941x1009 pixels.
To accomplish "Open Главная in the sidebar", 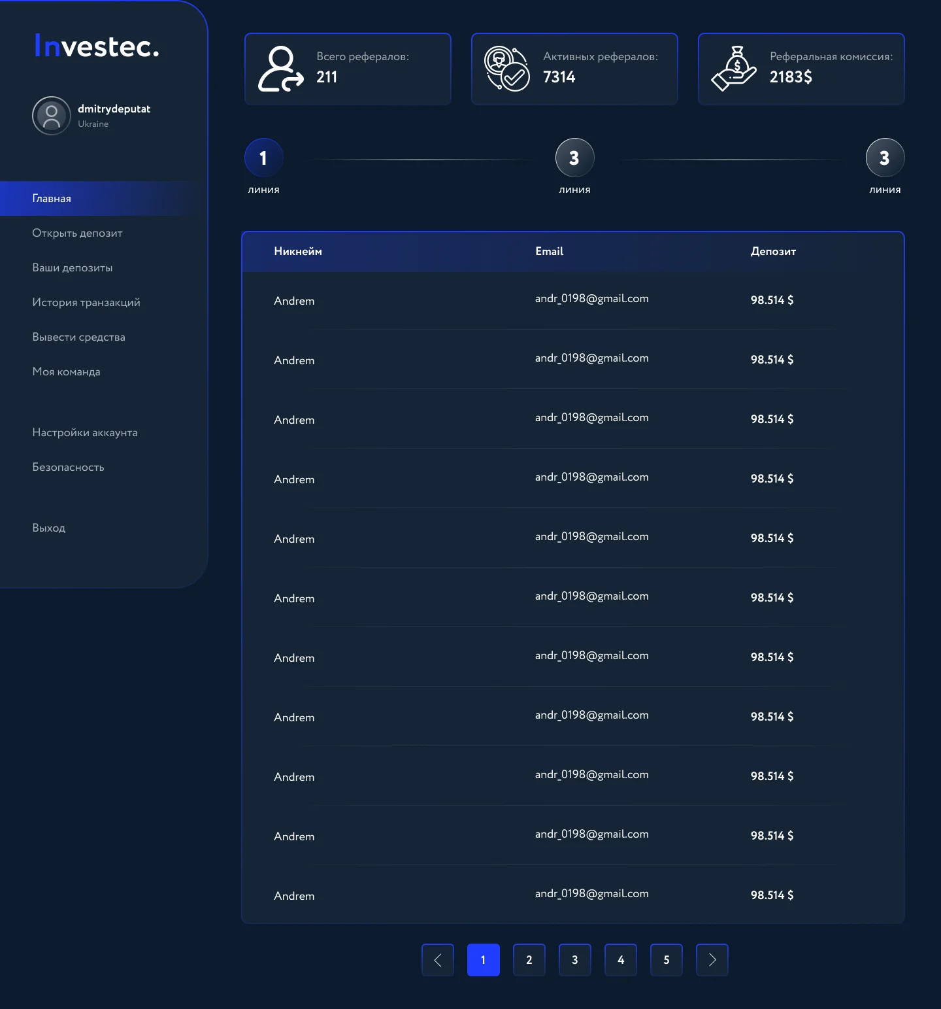I will 104,198.
